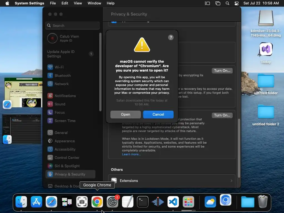Click the Stage Manager menu bar icon

click(x=207, y=3)
